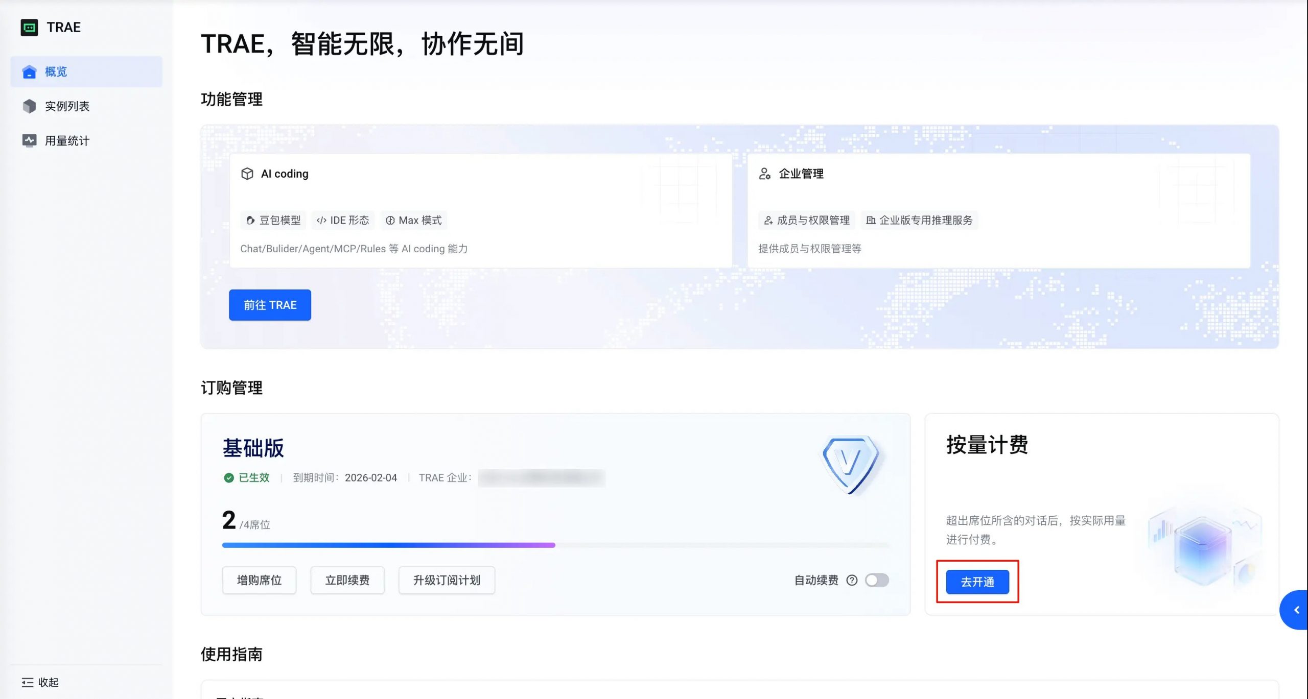Click the 企业版专用推理服务 building icon

[871, 221]
